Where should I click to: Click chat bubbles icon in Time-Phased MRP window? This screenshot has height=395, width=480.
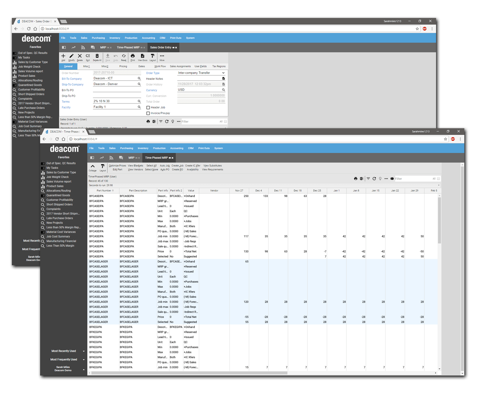(121, 158)
